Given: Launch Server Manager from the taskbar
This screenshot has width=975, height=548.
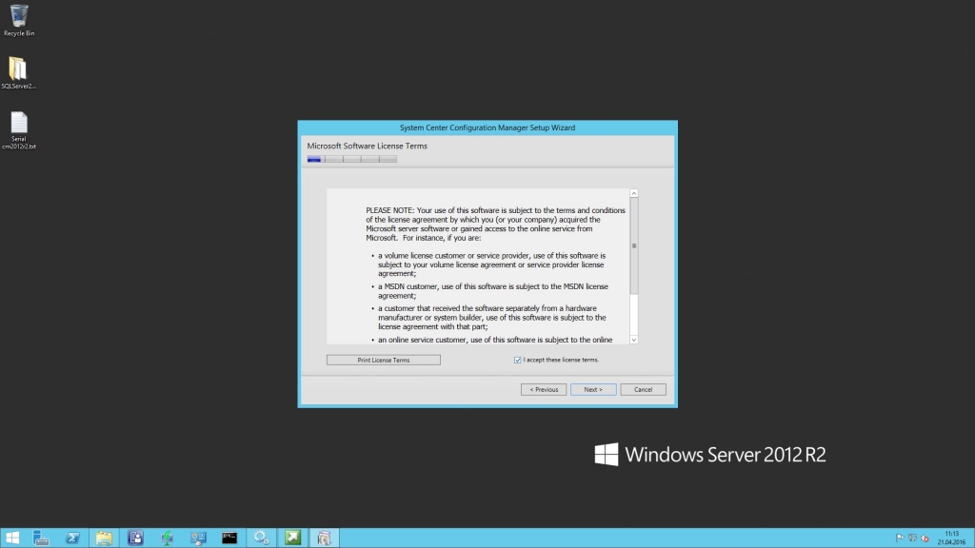Looking at the screenshot, I should pyautogui.click(x=42, y=538).
